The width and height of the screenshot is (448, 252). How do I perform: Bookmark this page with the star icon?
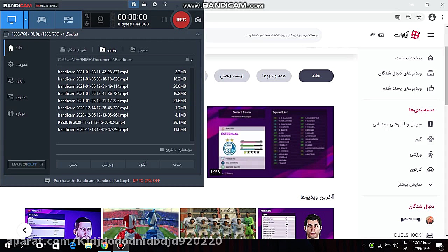click(x=419, y=17)
